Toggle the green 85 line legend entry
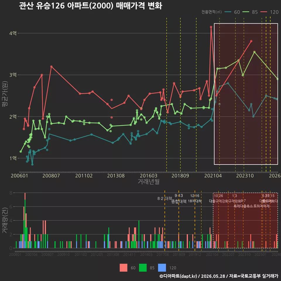 tap(250, 12)
